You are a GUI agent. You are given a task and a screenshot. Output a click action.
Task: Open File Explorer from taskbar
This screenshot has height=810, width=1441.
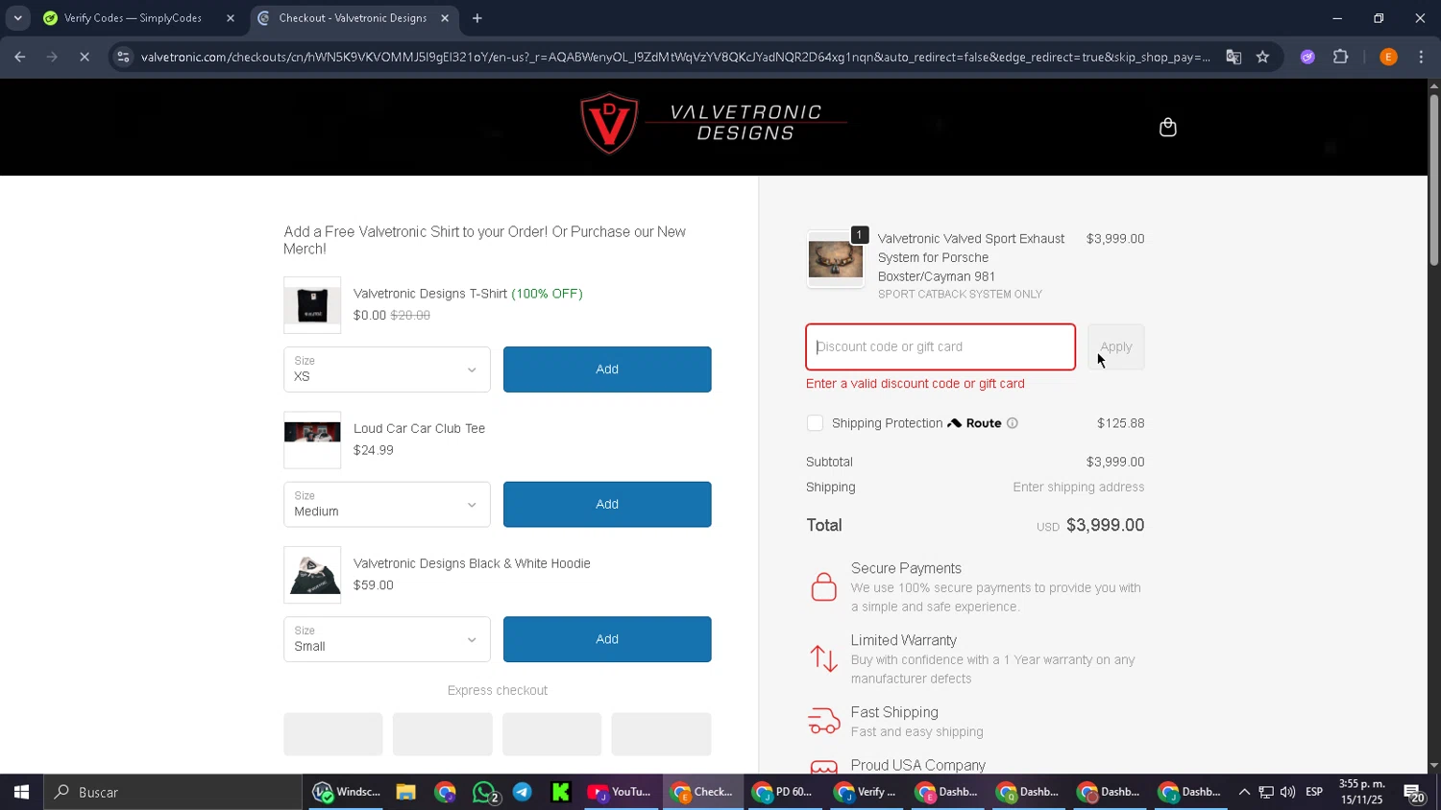405,792
